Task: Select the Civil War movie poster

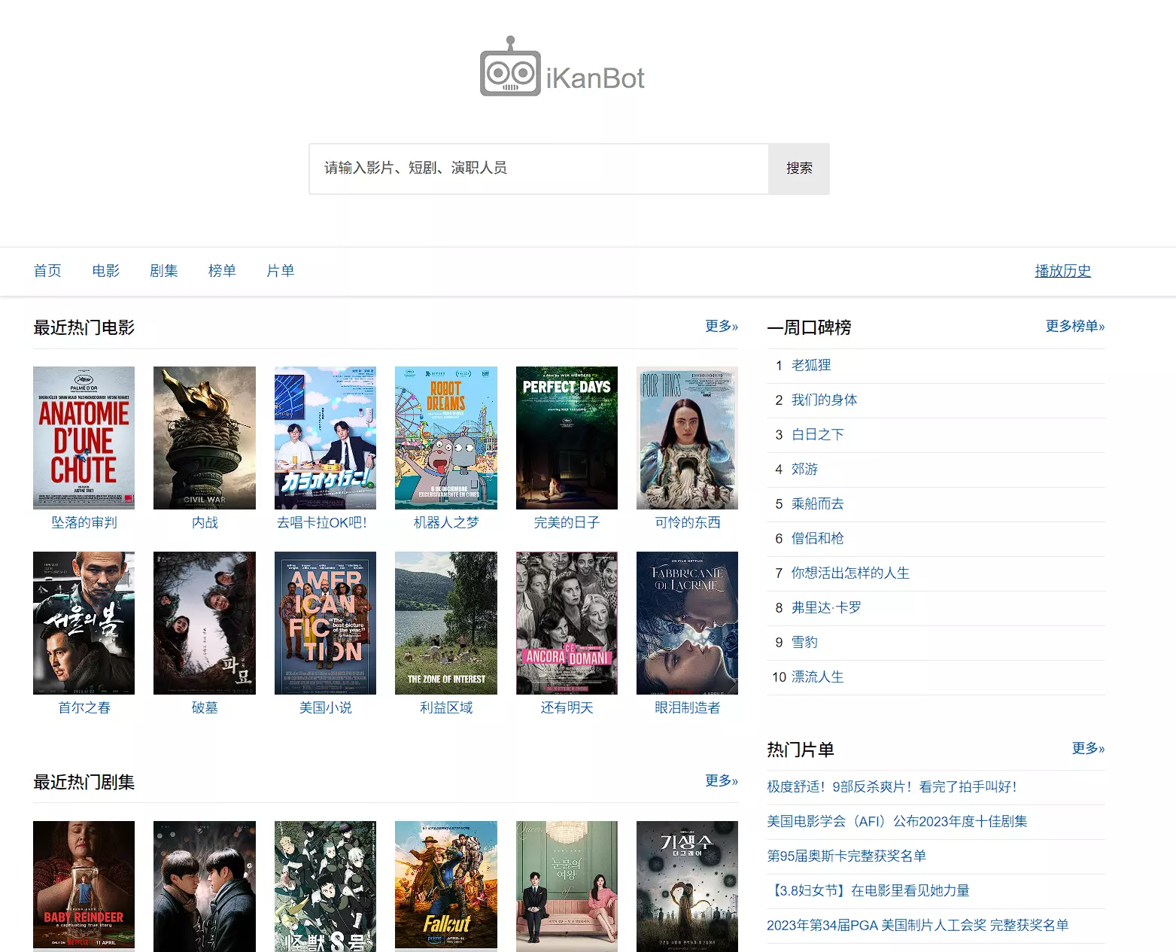Action: click(x=204, y=437)
